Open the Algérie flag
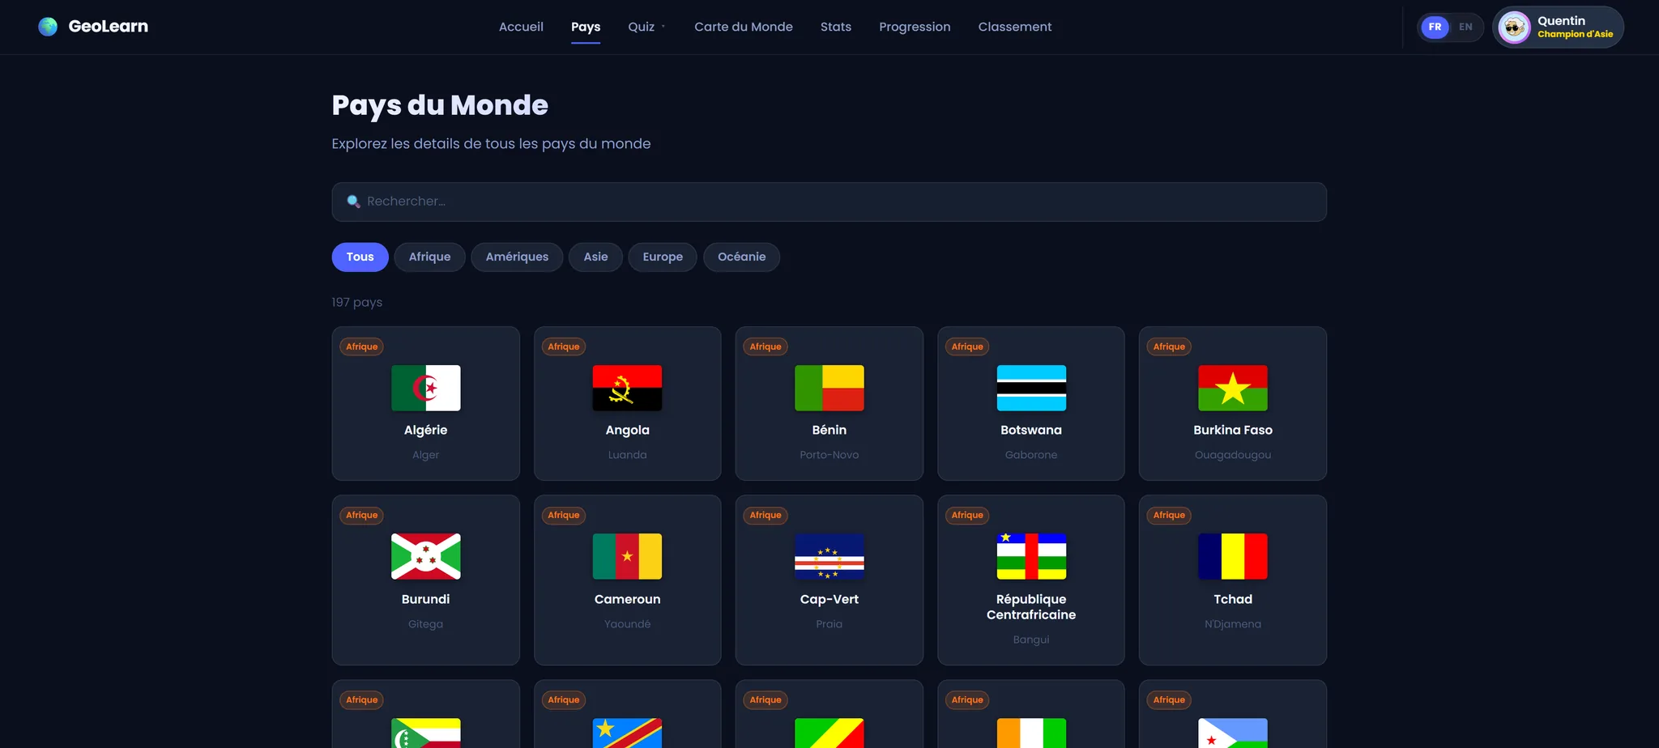Image resolution: width=1659 pixels, height=748 pixels. (426, 388)
